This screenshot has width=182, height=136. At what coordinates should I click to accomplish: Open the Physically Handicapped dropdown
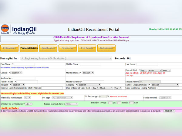[x=28, y=98]
